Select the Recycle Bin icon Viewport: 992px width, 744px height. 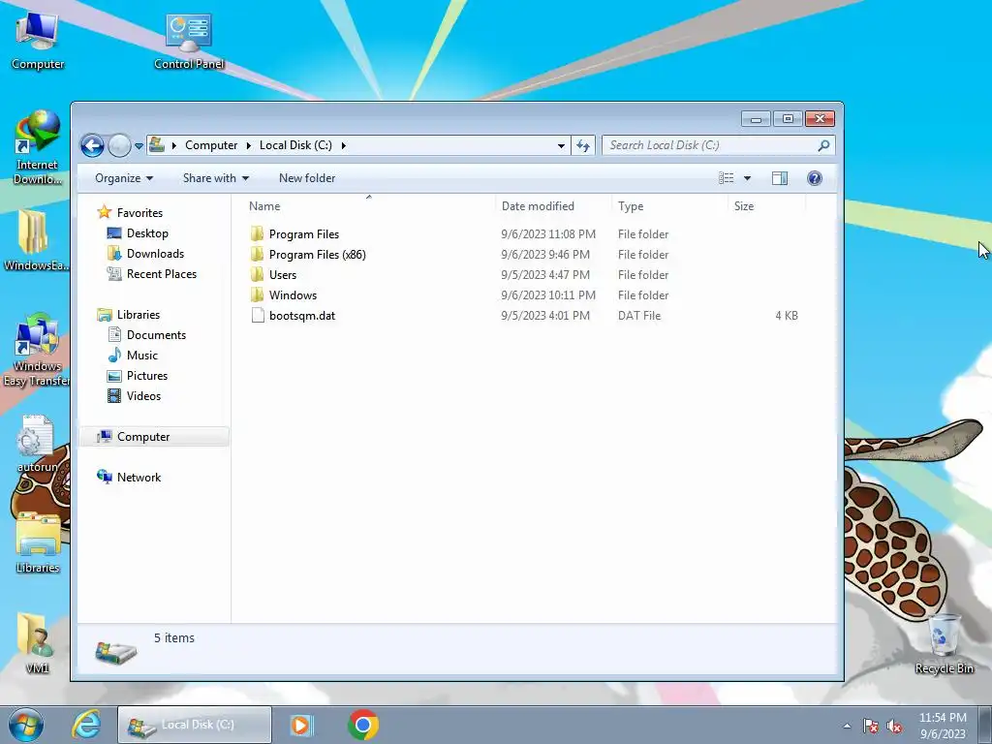[944, 644]
